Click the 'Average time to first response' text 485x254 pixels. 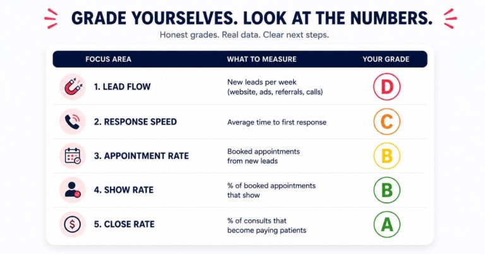[277, 122]
